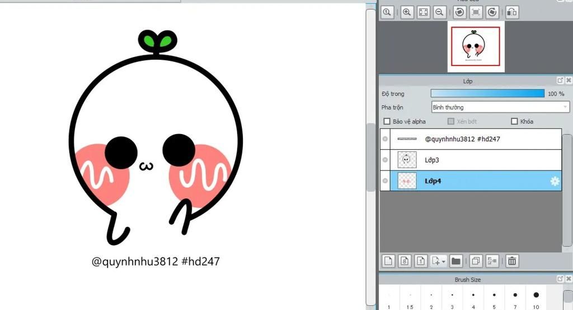
Task: Click the canvas vertical scrollbar thumb
Action: [x=371, y=157]
